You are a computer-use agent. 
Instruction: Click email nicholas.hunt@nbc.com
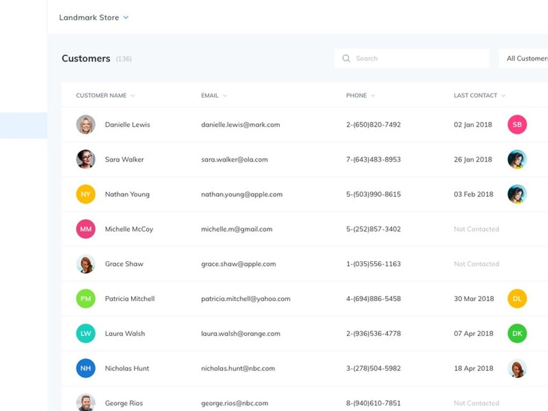(238, 368)
